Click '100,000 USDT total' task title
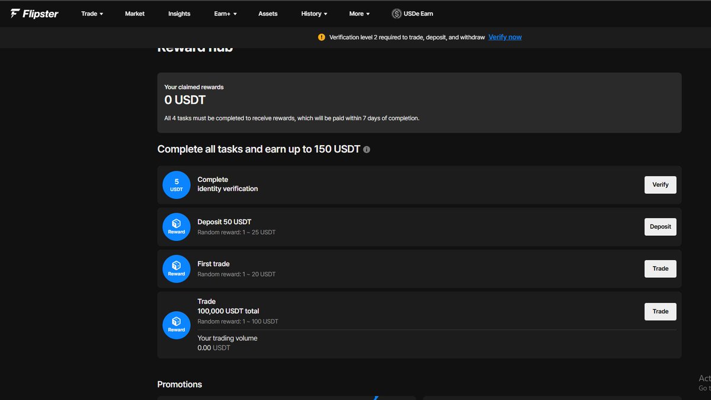 pos(228,311)
